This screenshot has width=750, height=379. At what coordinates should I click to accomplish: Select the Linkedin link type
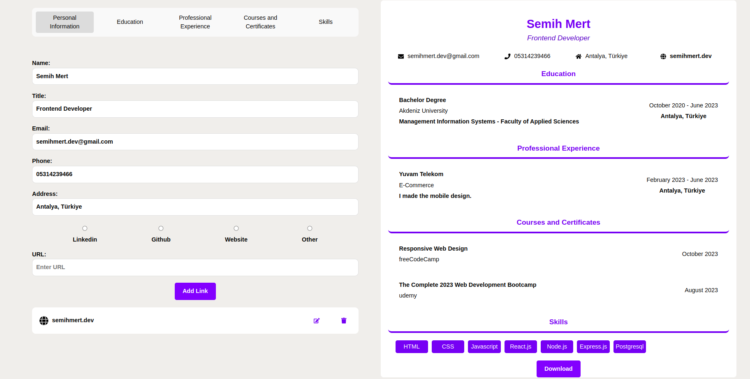pos(85,228)
